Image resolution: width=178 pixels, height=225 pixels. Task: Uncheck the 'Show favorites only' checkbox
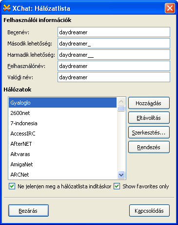pos(117,186)
